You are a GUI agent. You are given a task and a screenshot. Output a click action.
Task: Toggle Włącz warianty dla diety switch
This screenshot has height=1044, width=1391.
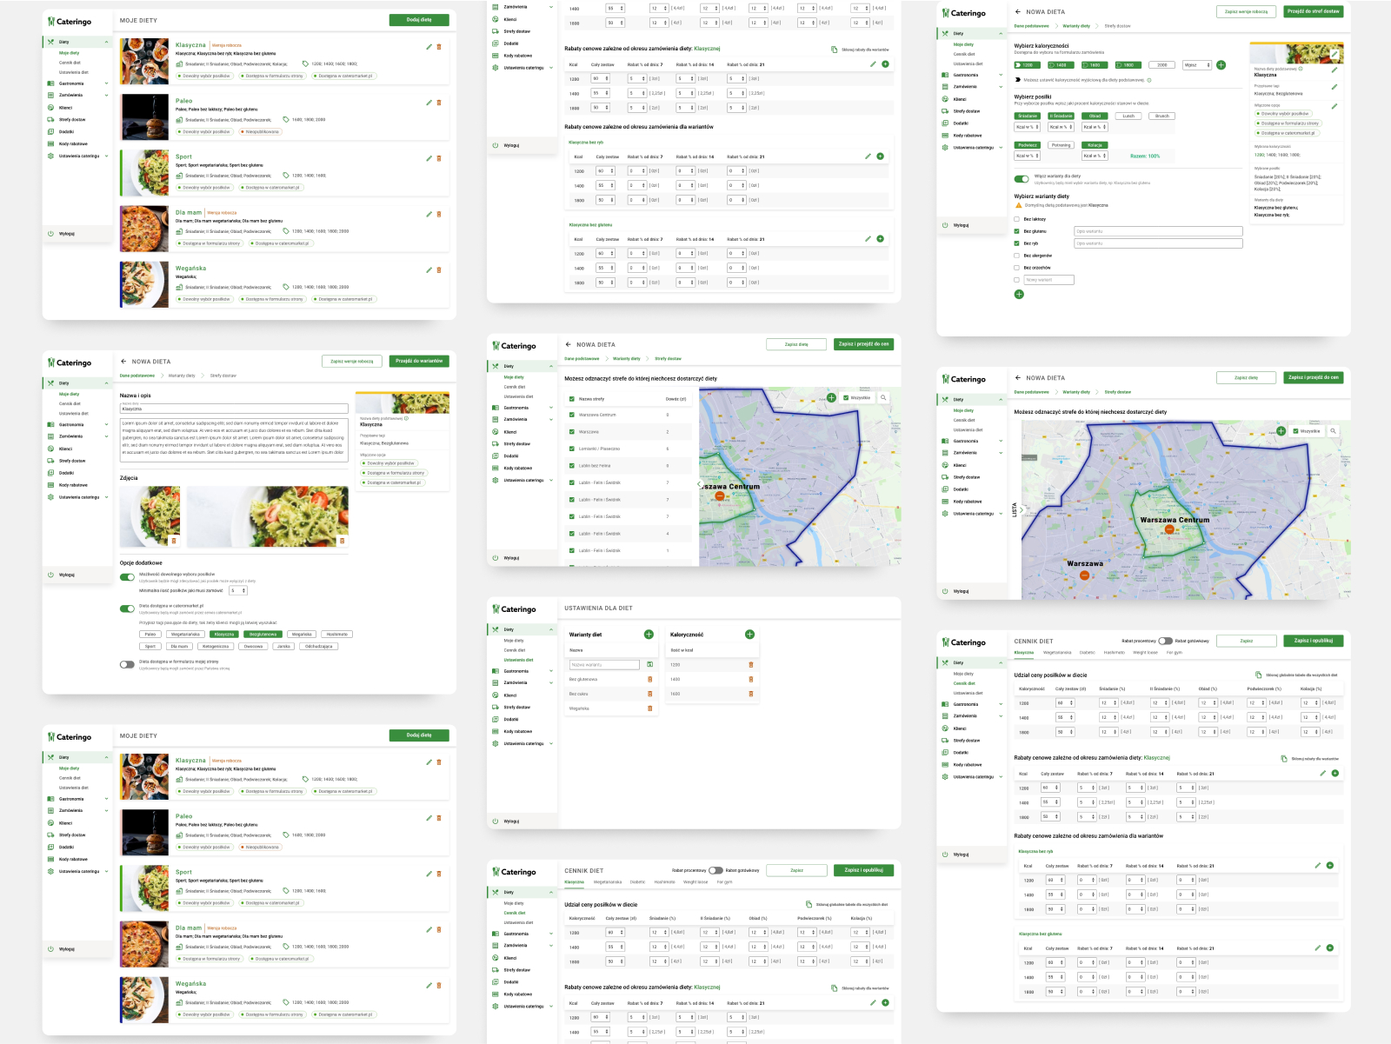[1022, 179]
